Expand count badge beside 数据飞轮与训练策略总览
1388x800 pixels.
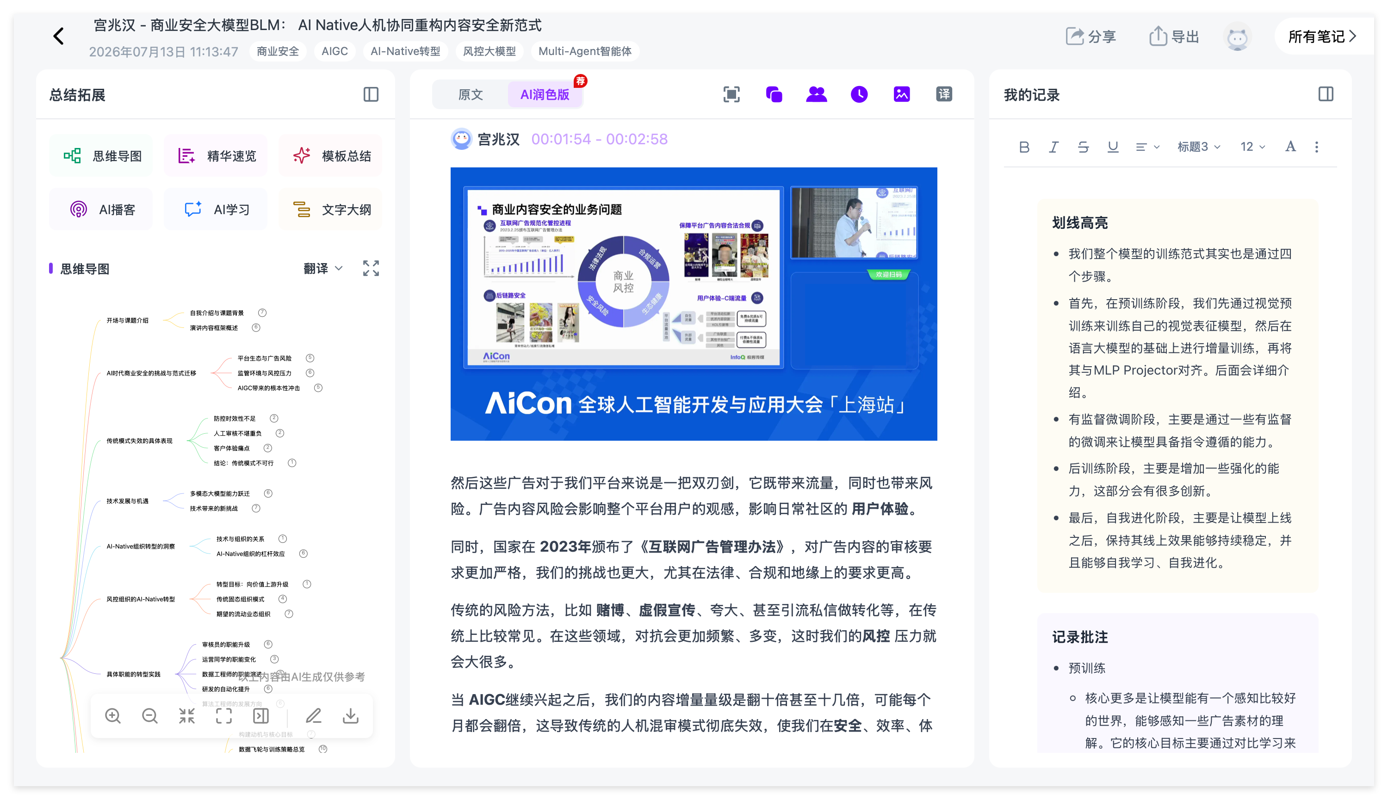[x=323, y=749]
